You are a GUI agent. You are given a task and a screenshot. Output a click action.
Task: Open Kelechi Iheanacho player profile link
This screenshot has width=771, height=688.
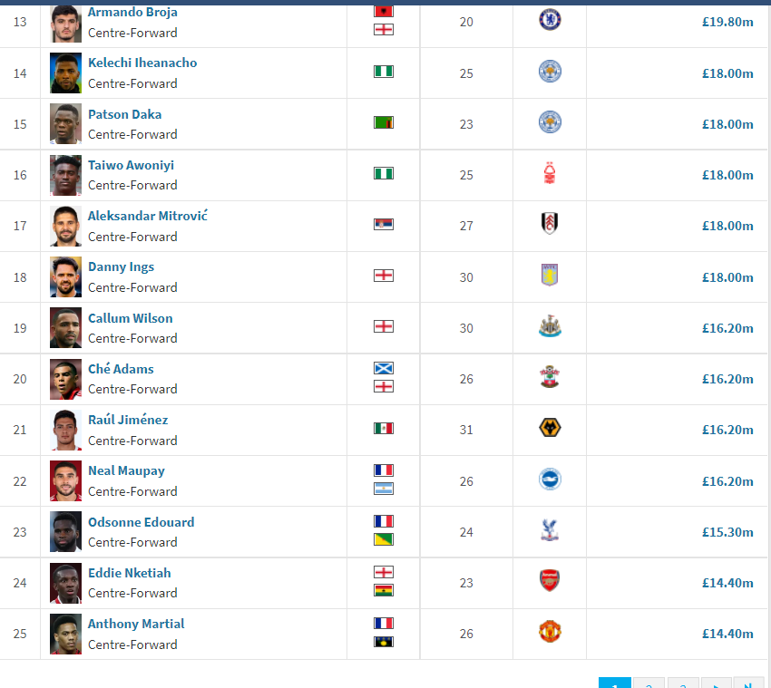coord(142,63)
